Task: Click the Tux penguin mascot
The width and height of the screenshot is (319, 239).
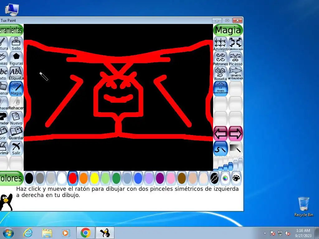Action: click(6, 202)
